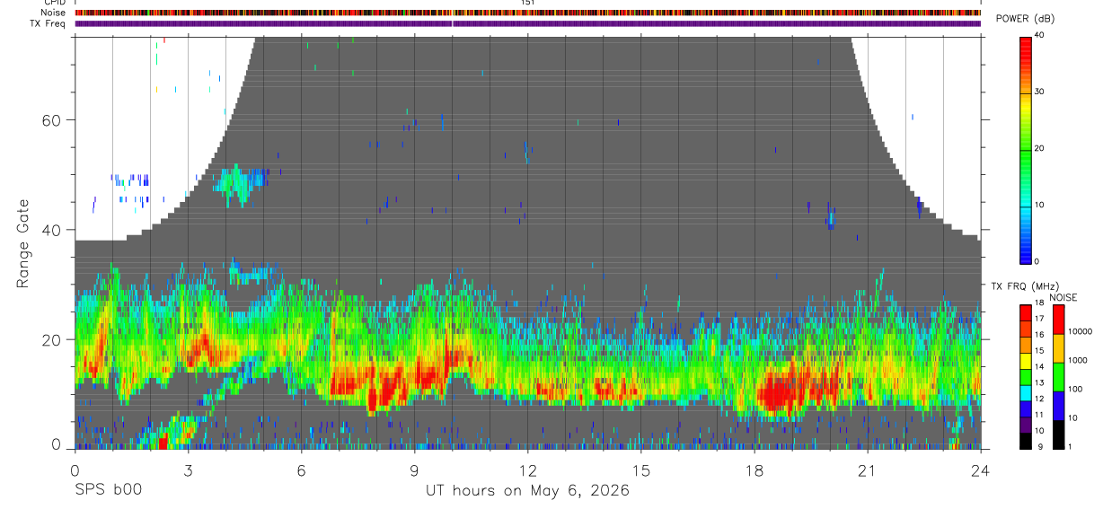Screen dimensions: 1103x509
Task: Click the CPID value 151 at top
Action: (x=528, y=3)
